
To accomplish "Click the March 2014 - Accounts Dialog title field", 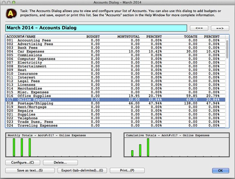I will click(96, 28).
